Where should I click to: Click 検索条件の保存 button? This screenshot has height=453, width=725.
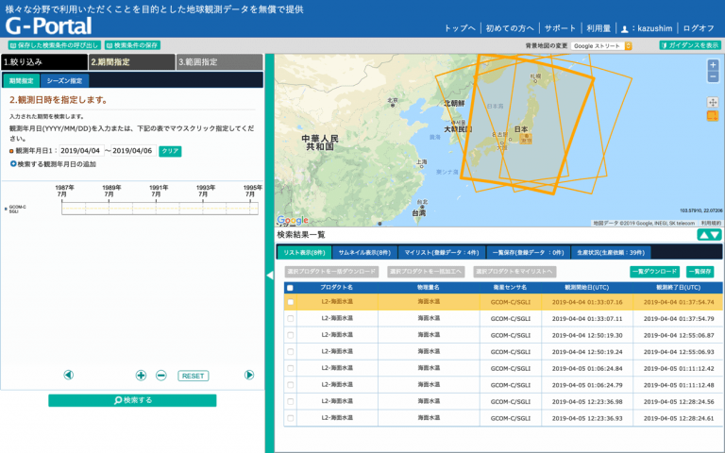point(132,45)
